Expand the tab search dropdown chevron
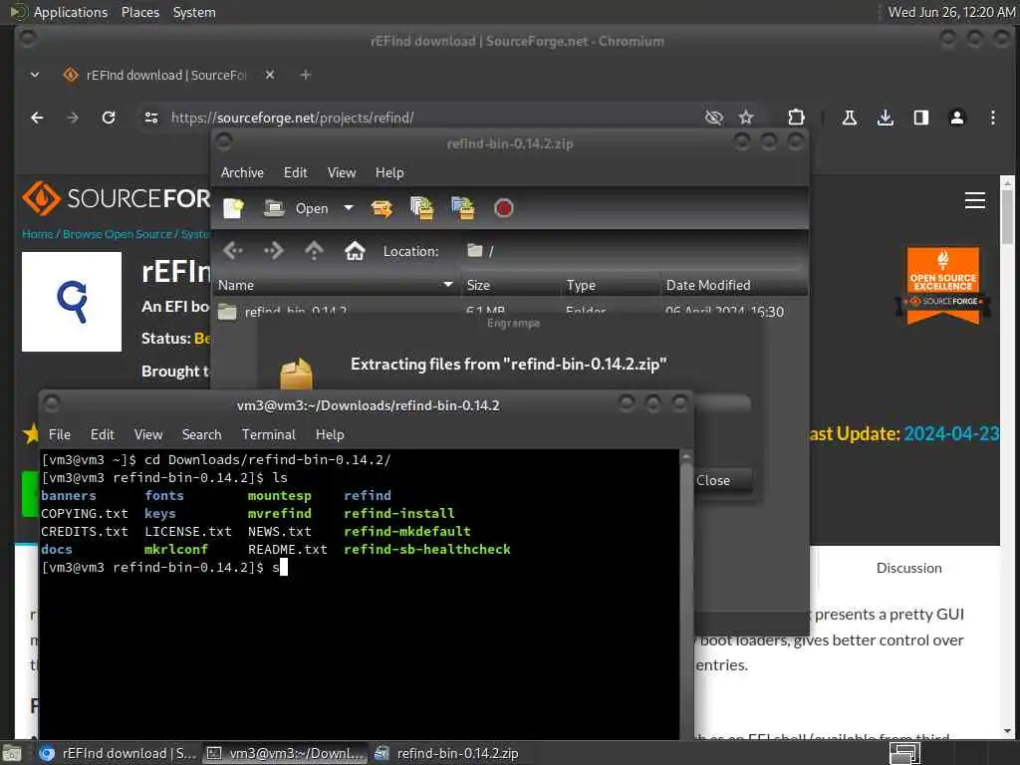 [35, 75]
